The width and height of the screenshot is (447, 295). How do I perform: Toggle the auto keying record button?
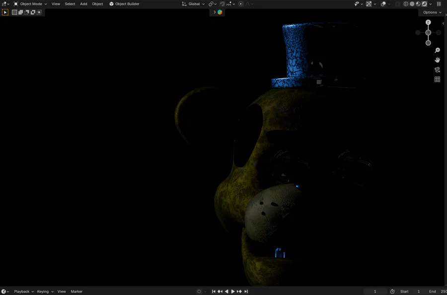tap(199, 292)
